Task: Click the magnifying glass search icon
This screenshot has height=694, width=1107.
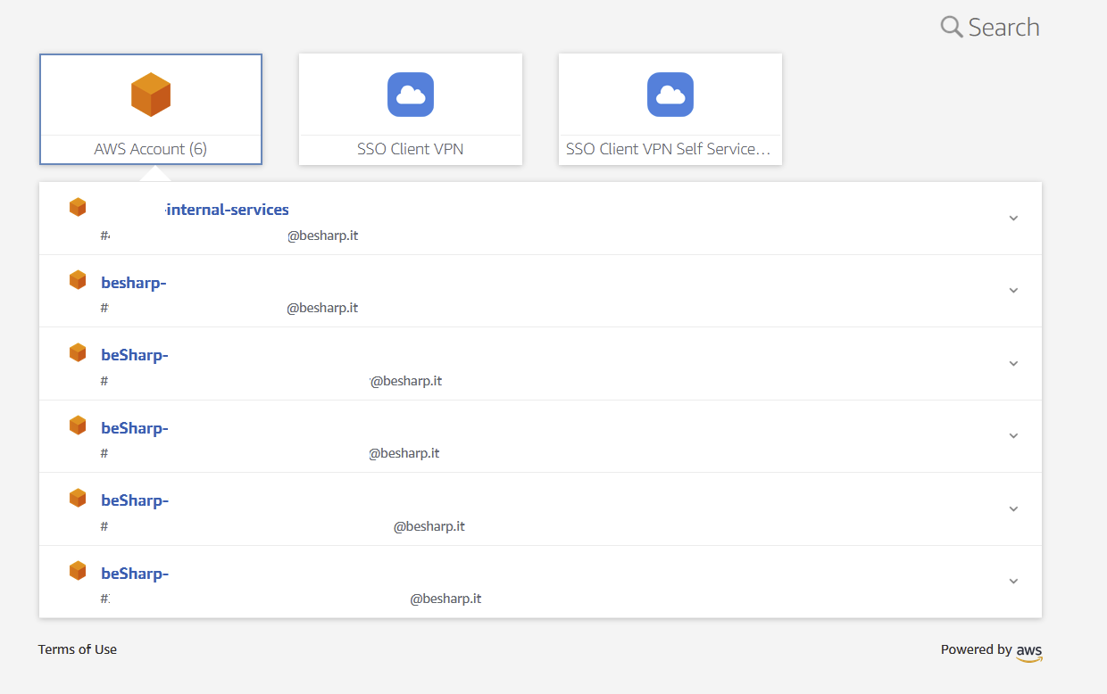Action: pyautogui.click(x=952, y=27)
